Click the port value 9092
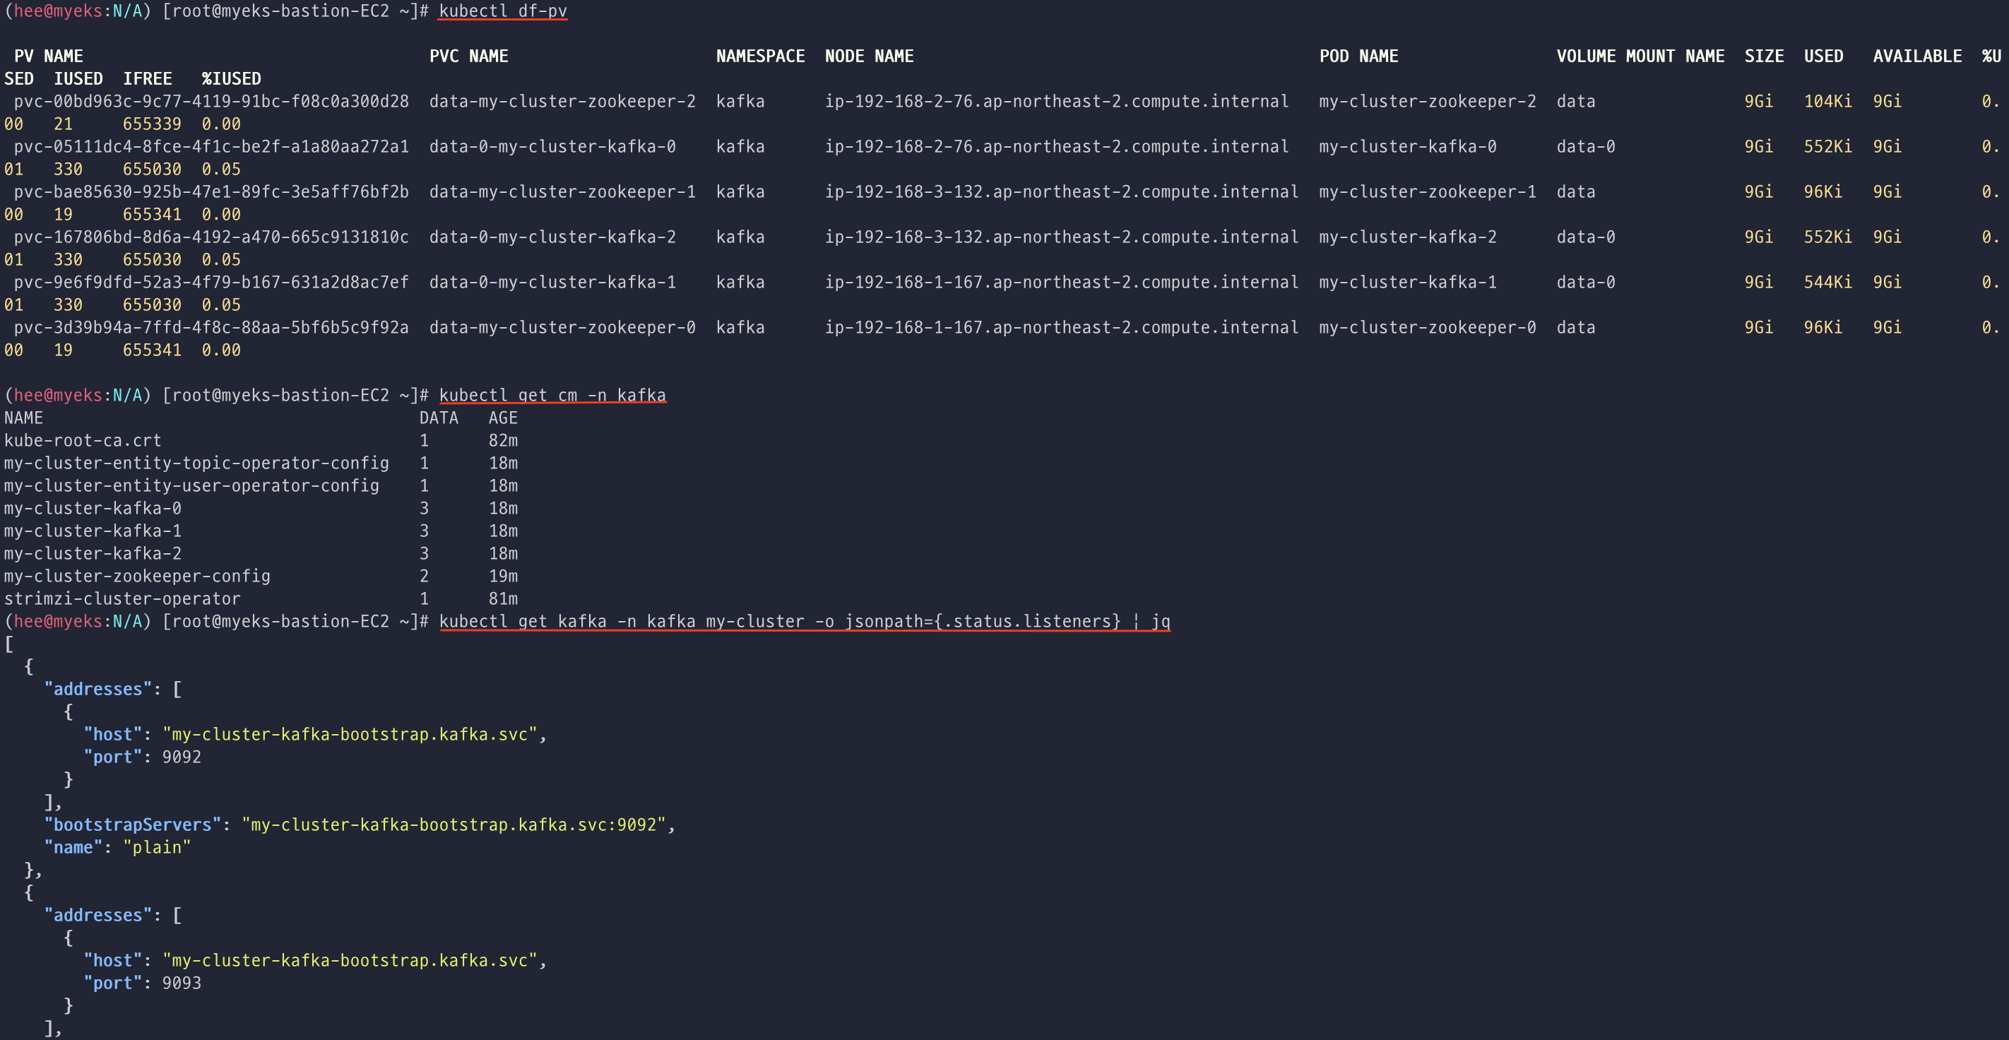 coord(182,757)
